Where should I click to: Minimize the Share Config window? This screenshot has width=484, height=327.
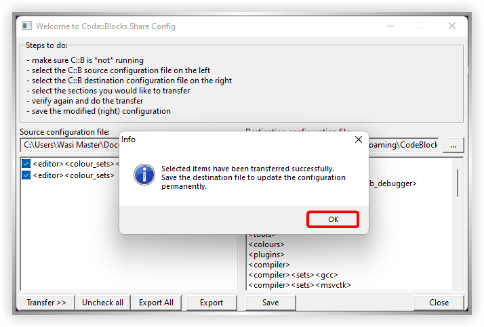click(390, 26)
